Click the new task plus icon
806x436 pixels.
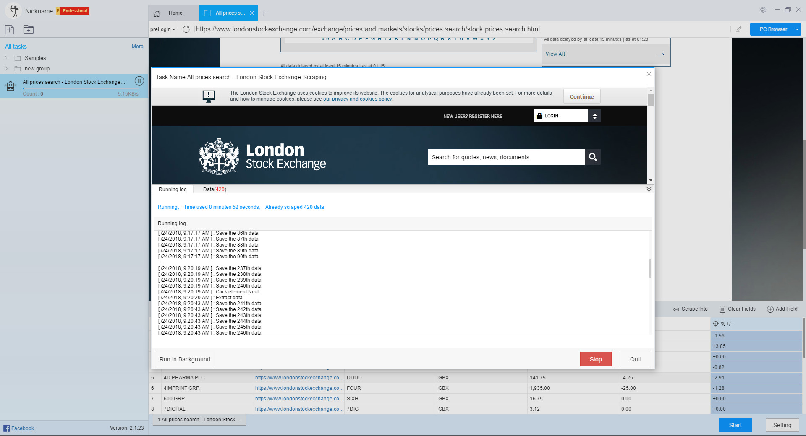[x=10, y=29]
